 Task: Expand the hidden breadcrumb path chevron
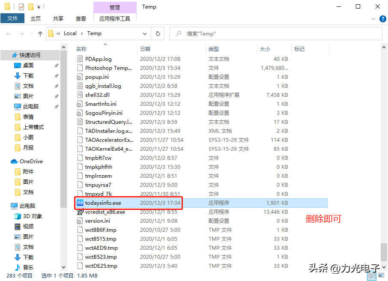coord(58,33)
